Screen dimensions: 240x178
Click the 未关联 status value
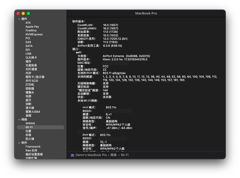click(107, 97)
